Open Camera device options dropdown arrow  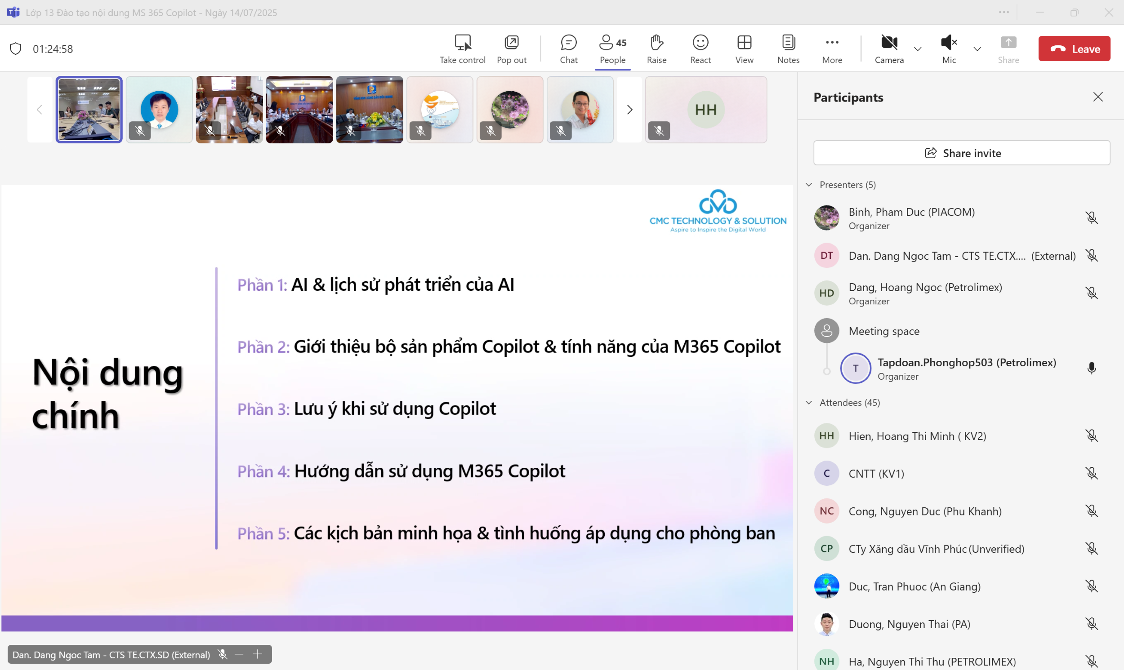917,49
